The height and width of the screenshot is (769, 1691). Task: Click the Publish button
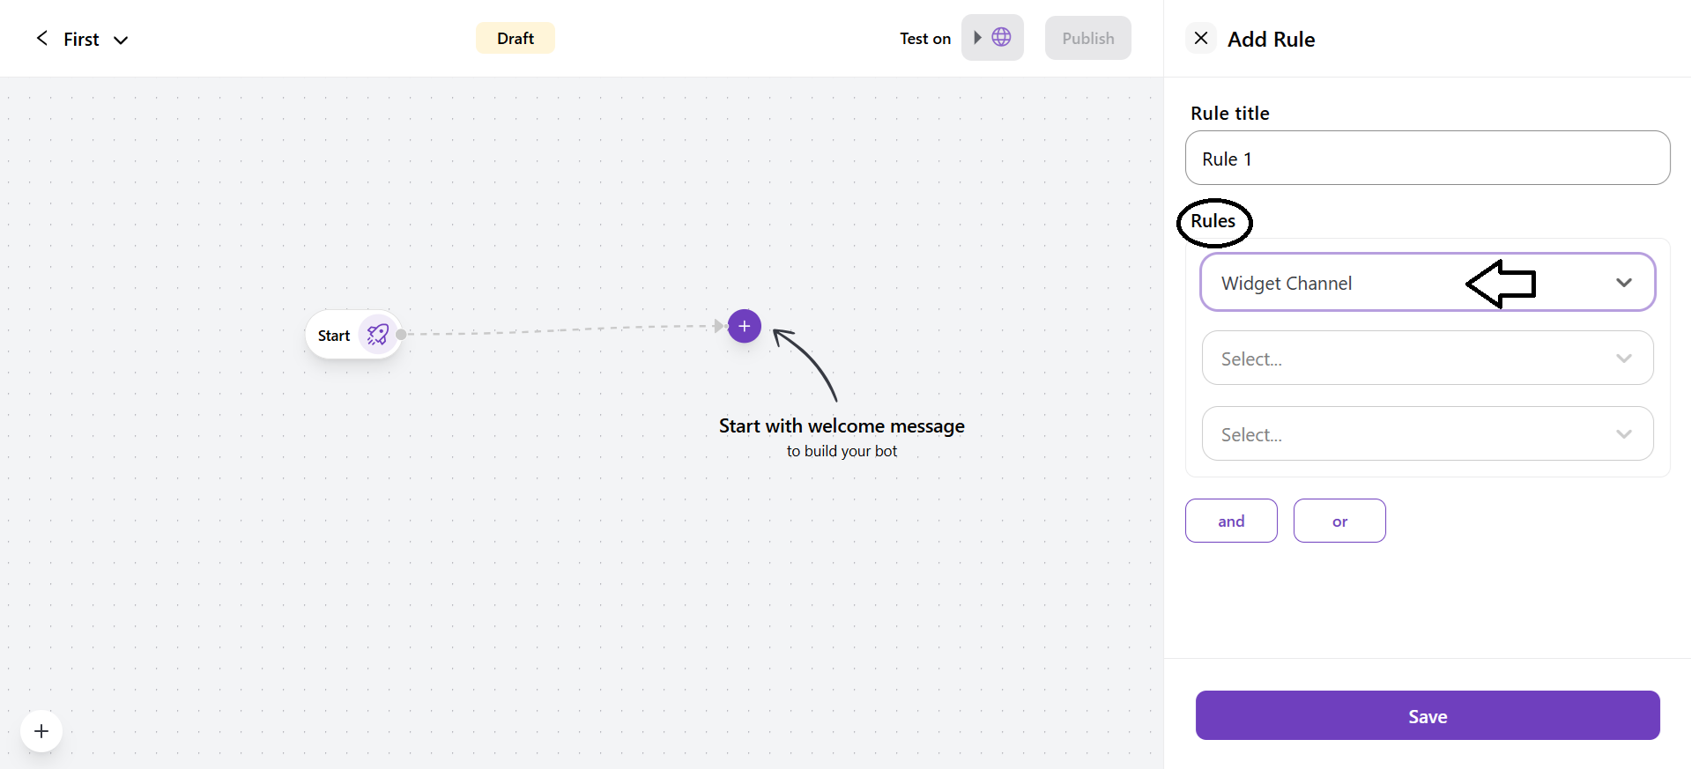1087,37
